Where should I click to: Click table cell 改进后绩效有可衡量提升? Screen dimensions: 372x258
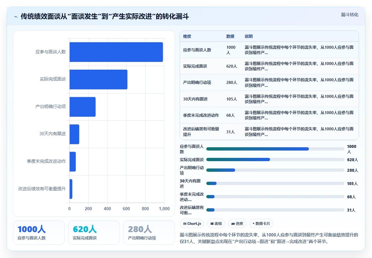201,132
